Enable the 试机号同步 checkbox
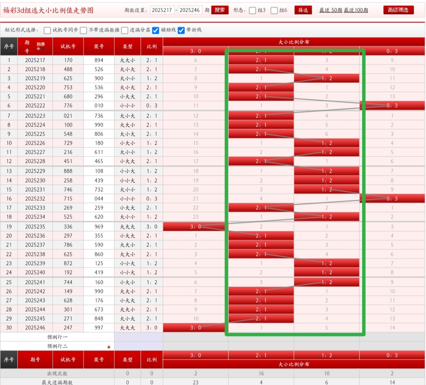The height and width of the screenshot is (385, 426). point(47,30)
